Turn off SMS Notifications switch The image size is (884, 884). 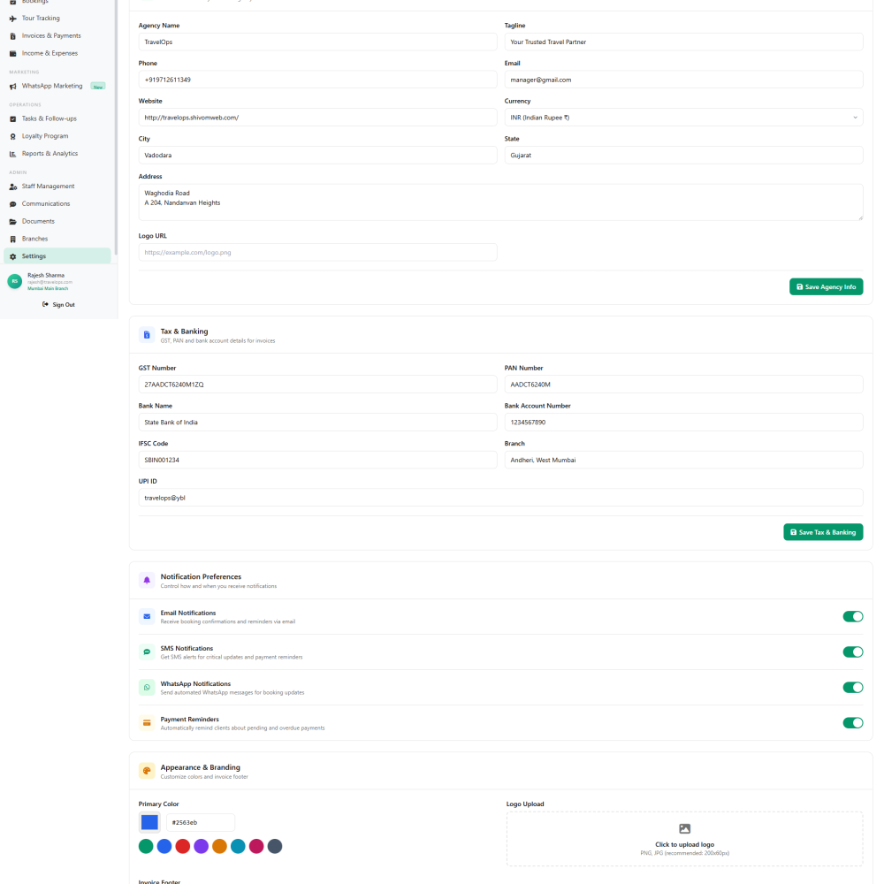852,652
